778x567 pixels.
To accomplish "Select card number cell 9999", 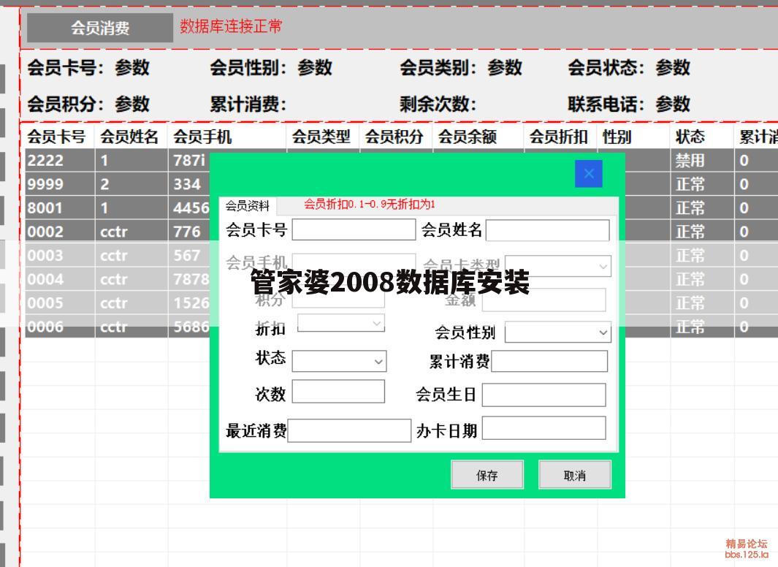I will point(60,184).
